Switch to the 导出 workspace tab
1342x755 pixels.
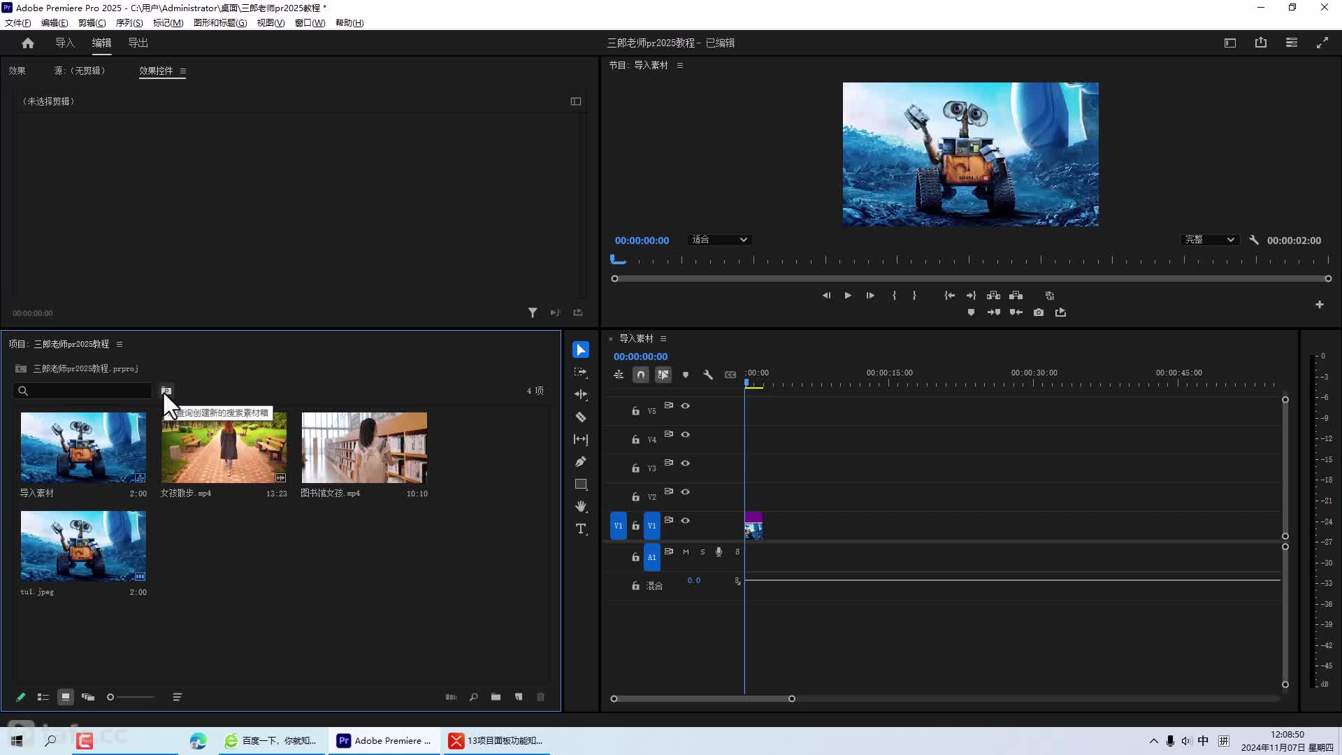138,43
